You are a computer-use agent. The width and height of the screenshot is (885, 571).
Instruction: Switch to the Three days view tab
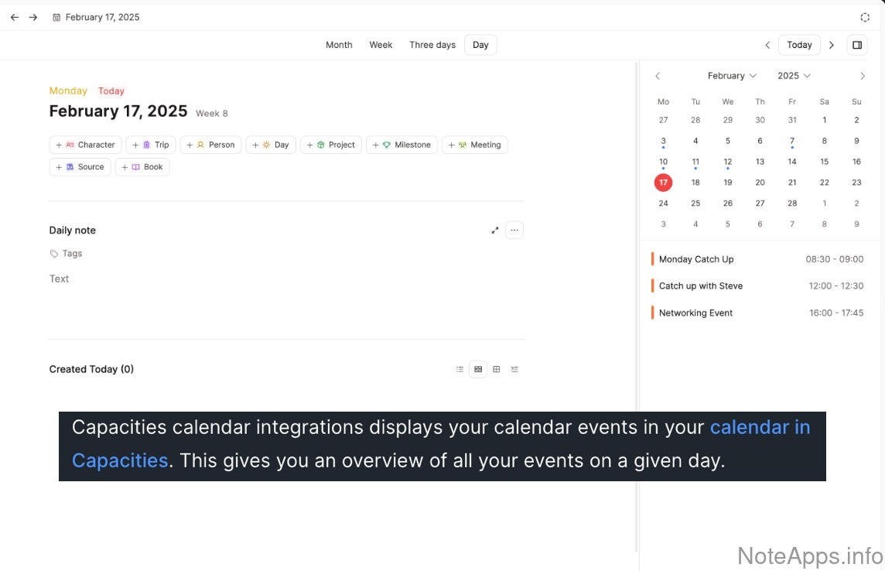432,45
